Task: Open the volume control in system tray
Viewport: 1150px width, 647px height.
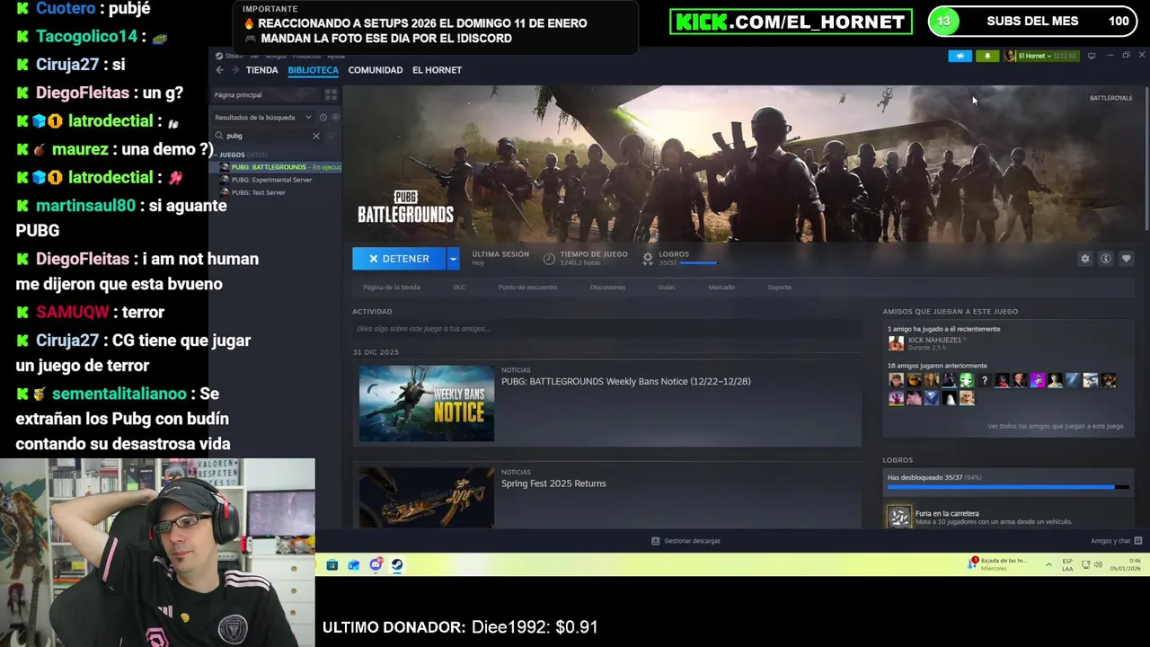Action: point(1100,564)
